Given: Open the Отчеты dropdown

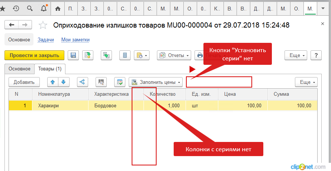Looking at the screenshot, I should [174, 56].
